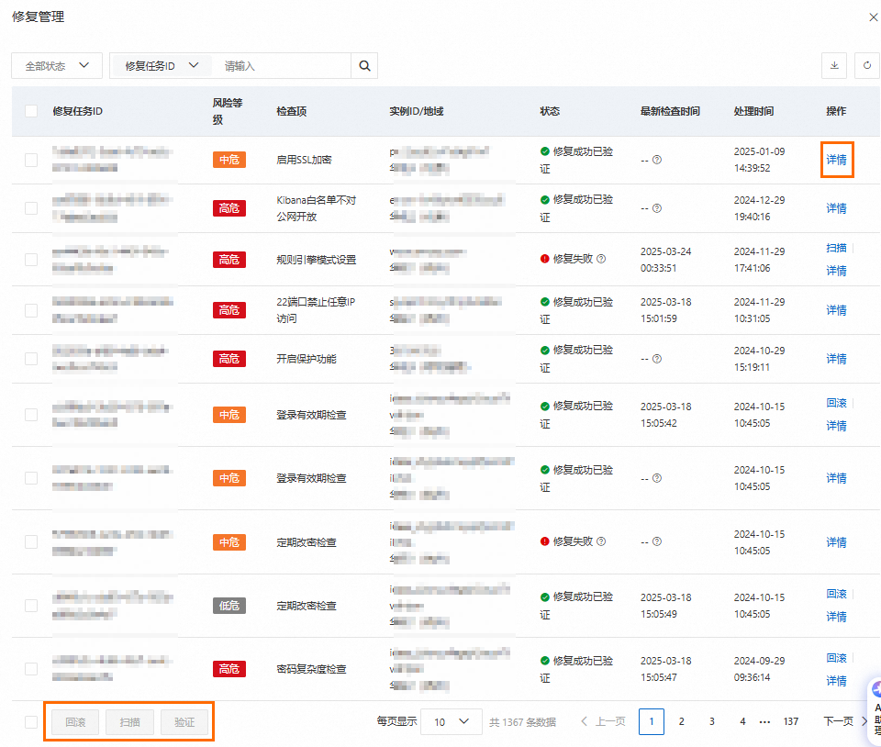Click the 最新检查时间 column header

tap(670, 111)
